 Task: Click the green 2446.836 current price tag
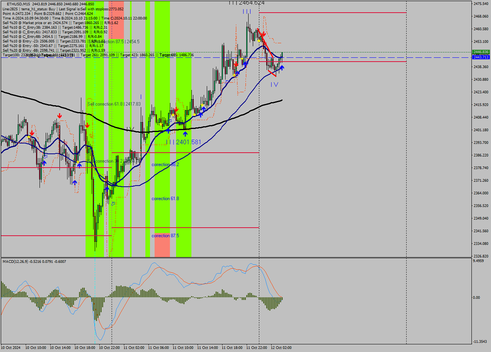coord(481,52)
